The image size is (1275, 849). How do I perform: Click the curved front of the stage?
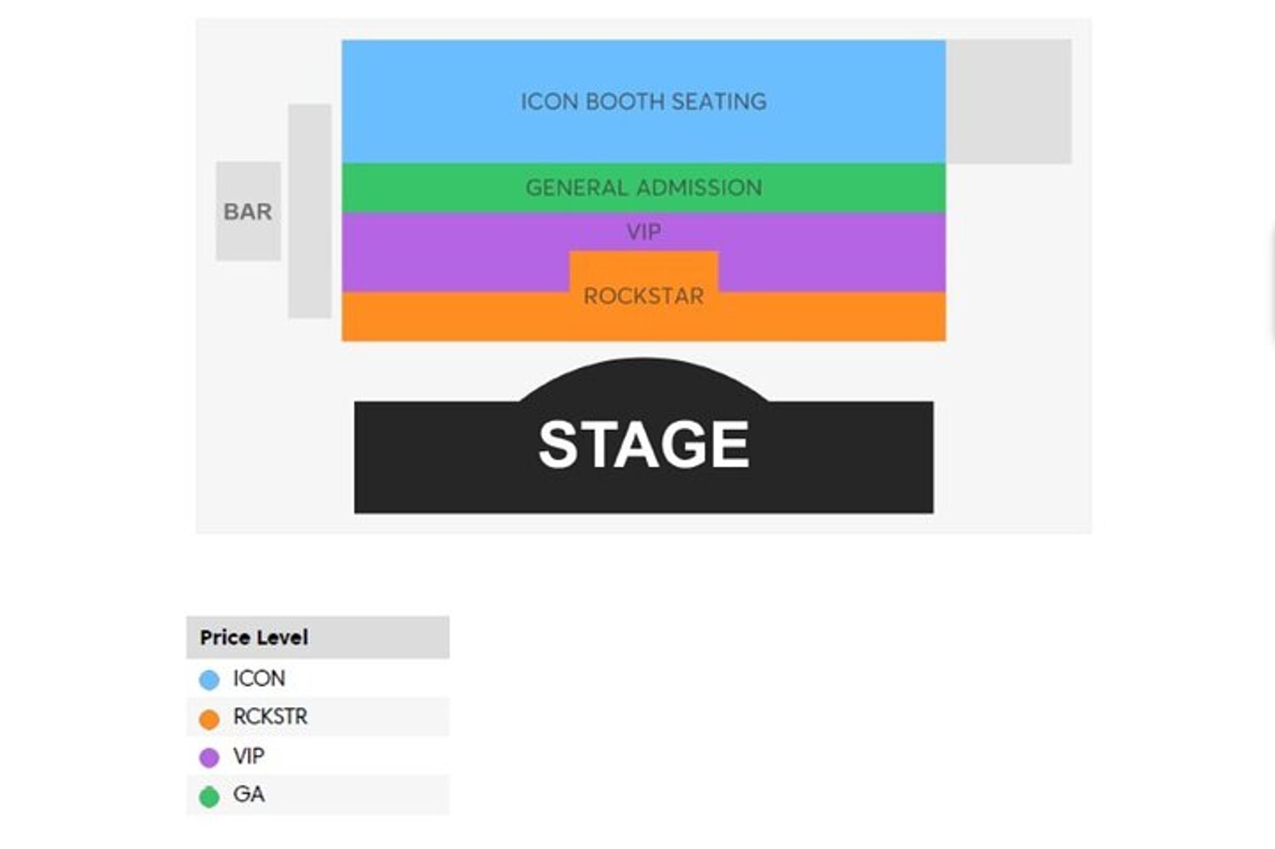tap(643, 378)
